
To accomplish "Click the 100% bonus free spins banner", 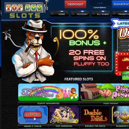I will (x=82, y=49).
